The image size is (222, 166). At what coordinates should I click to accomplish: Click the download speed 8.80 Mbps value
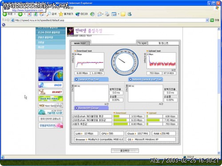[82, 73]
